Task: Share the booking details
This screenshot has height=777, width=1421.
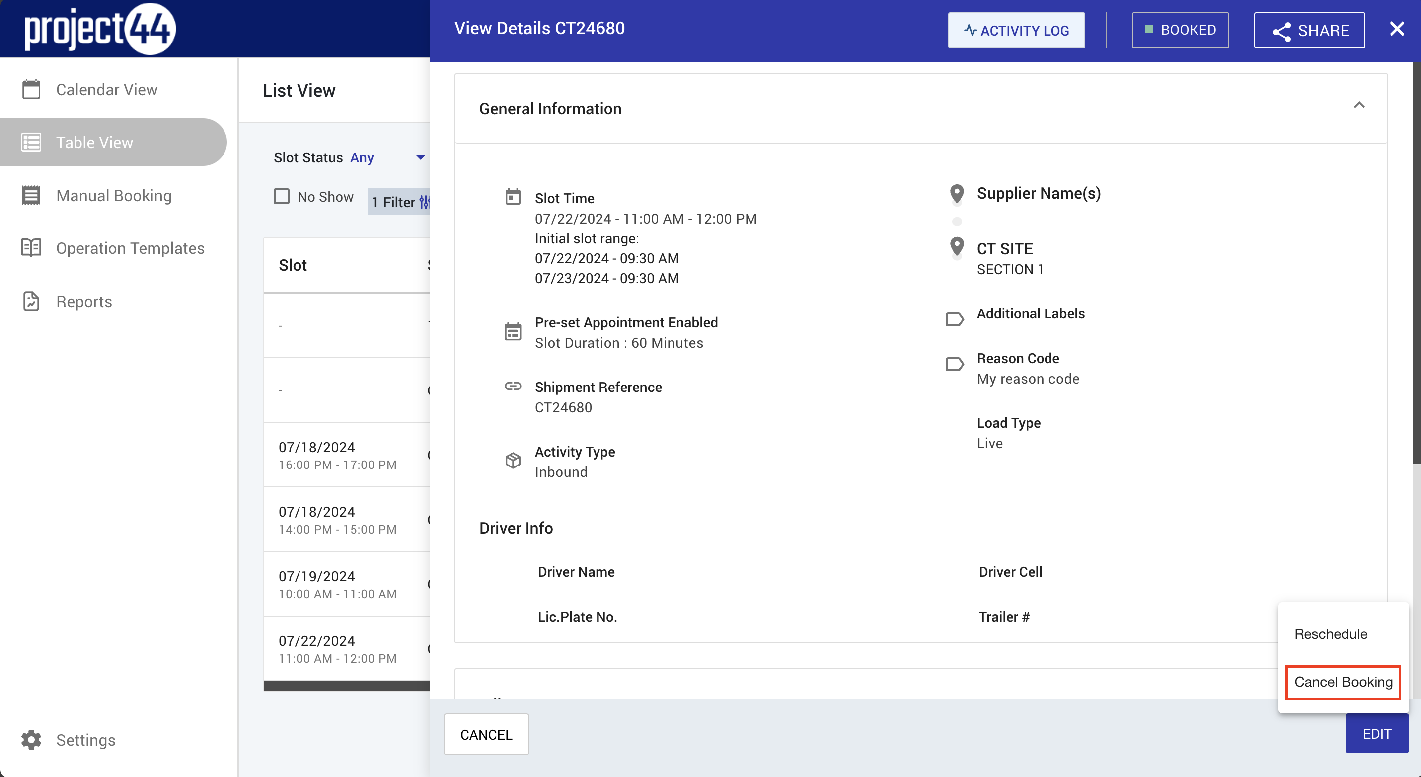Action: 1309,30
